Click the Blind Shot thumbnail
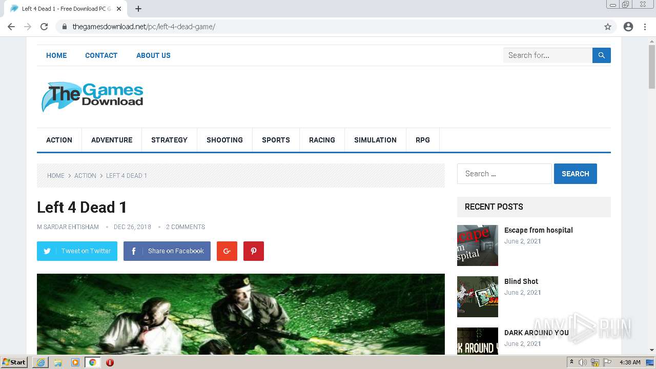The image size is (656, 369). click(478, 297)
